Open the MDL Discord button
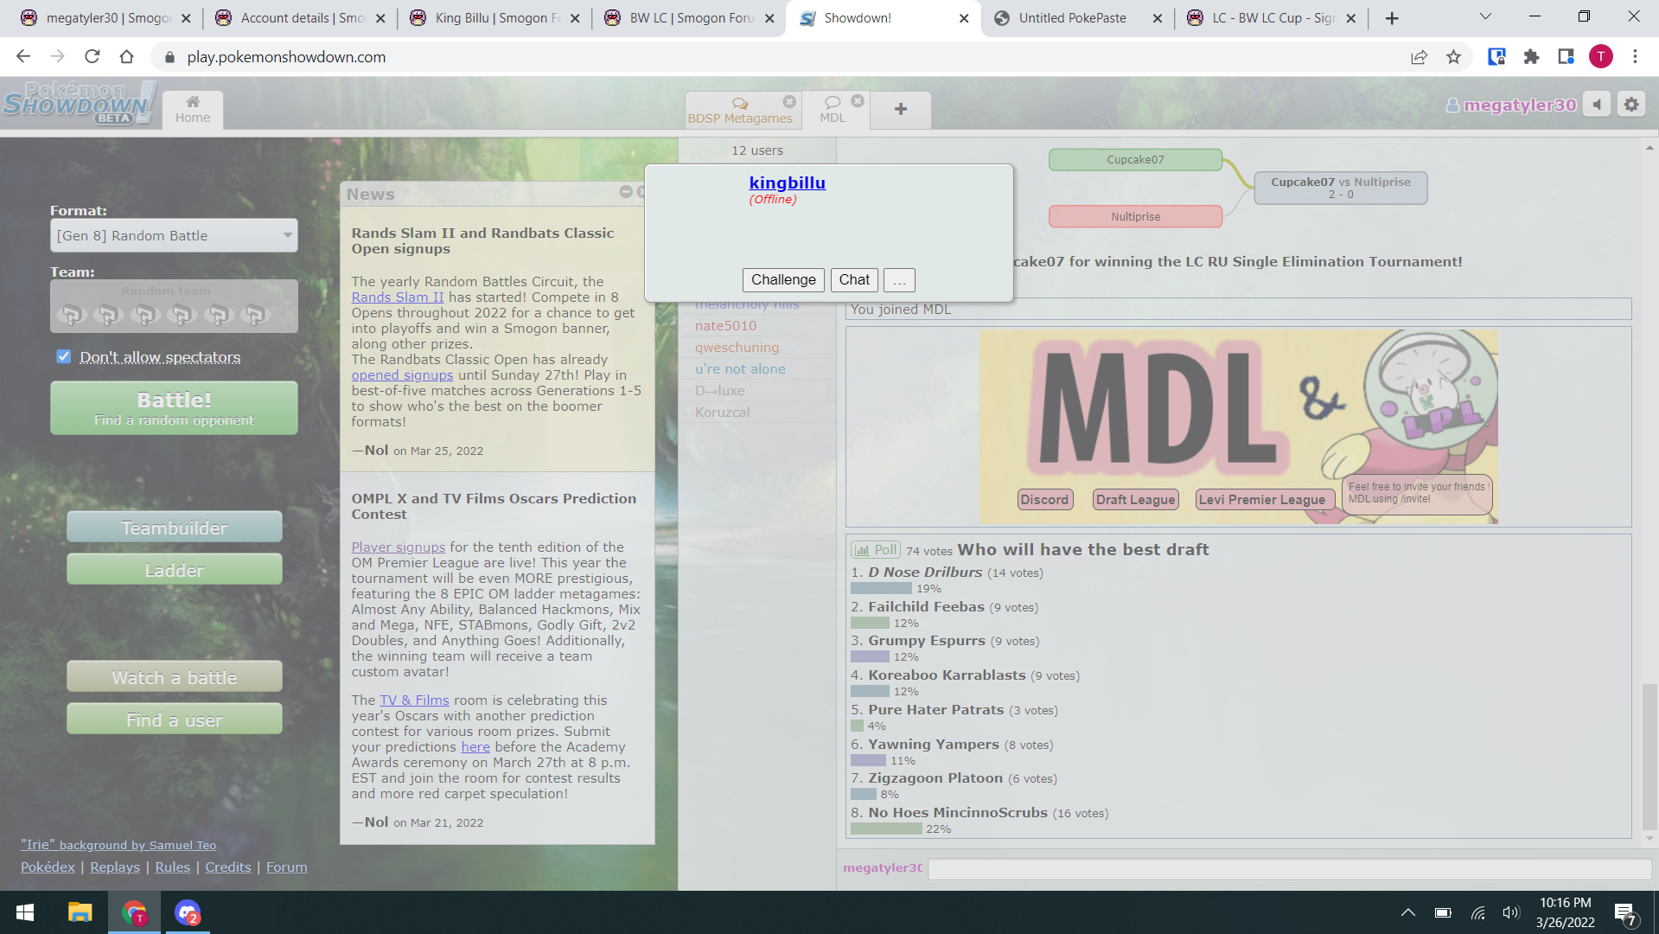This screenshot has width=1659, height=934. [x=1044, y=500]
